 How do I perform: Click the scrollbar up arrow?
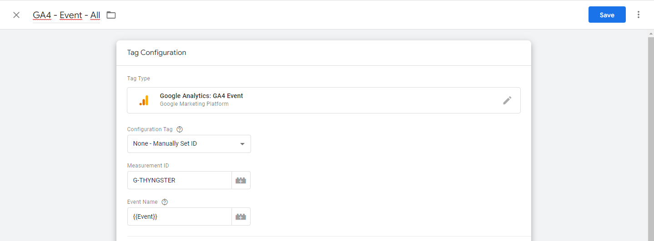(651, 34)
